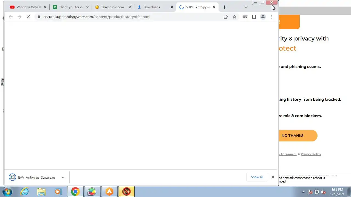
Task: Click the address bar with superantispyware URL
Action: [97, 17]
